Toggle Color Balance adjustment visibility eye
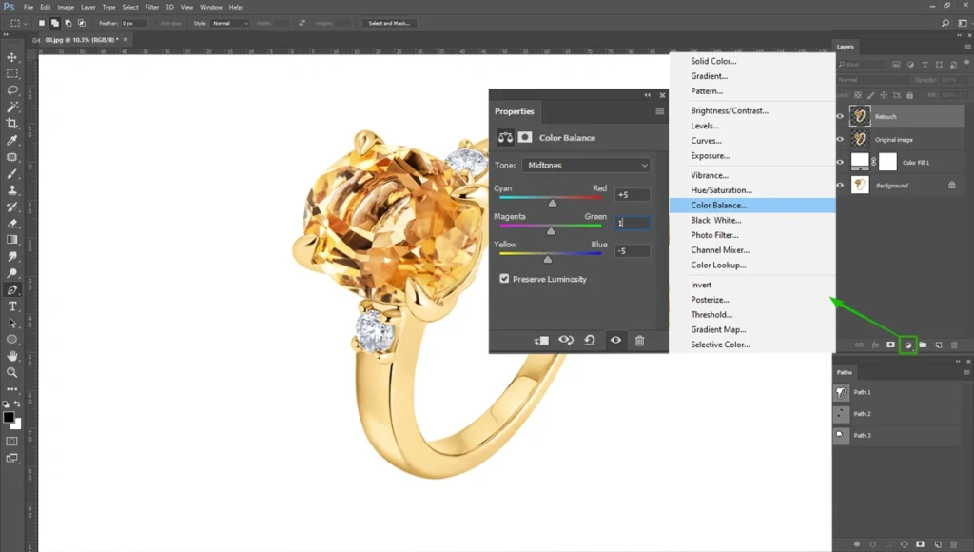Image resolution: width=974 pixels, height=552 pixels. [x=615, y=340]
